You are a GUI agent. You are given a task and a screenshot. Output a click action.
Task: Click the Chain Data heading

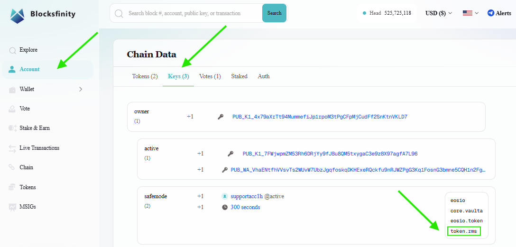click(x=151, y=54)
